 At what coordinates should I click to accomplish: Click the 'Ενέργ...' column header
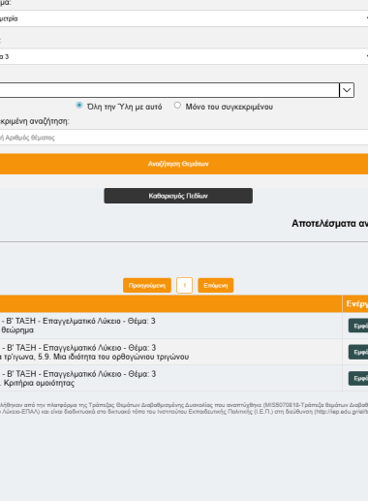tap(355, 303)
